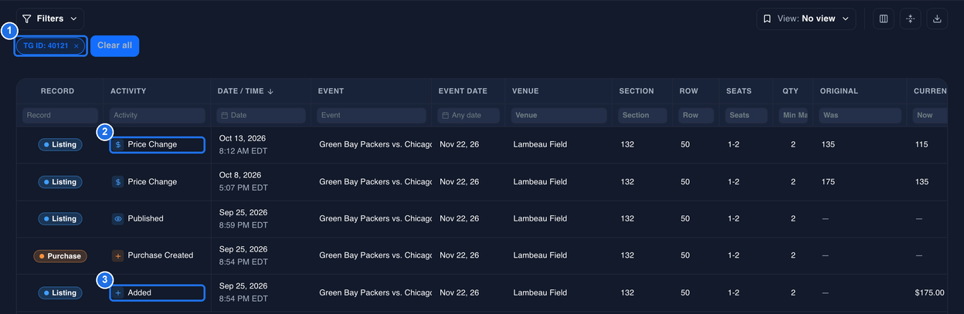Click Lambeau Field in the Published row
Viewport: 964px width, 314px height.
(540, 219)
